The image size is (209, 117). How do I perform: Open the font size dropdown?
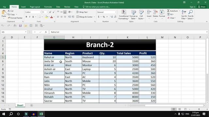point(47,12)
